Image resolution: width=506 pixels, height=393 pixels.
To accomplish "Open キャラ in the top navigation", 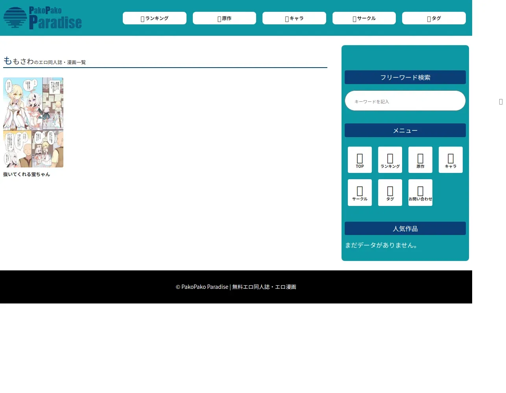I will (294, 18).
